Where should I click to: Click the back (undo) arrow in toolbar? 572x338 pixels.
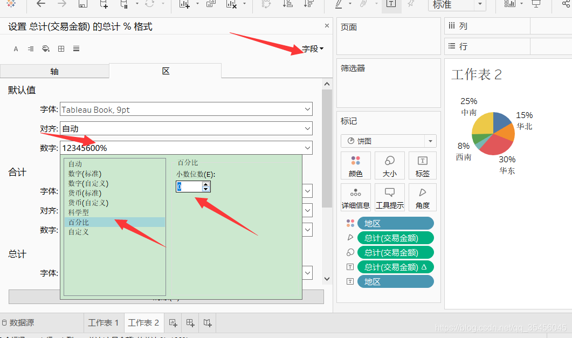click(x=41, y=4)
